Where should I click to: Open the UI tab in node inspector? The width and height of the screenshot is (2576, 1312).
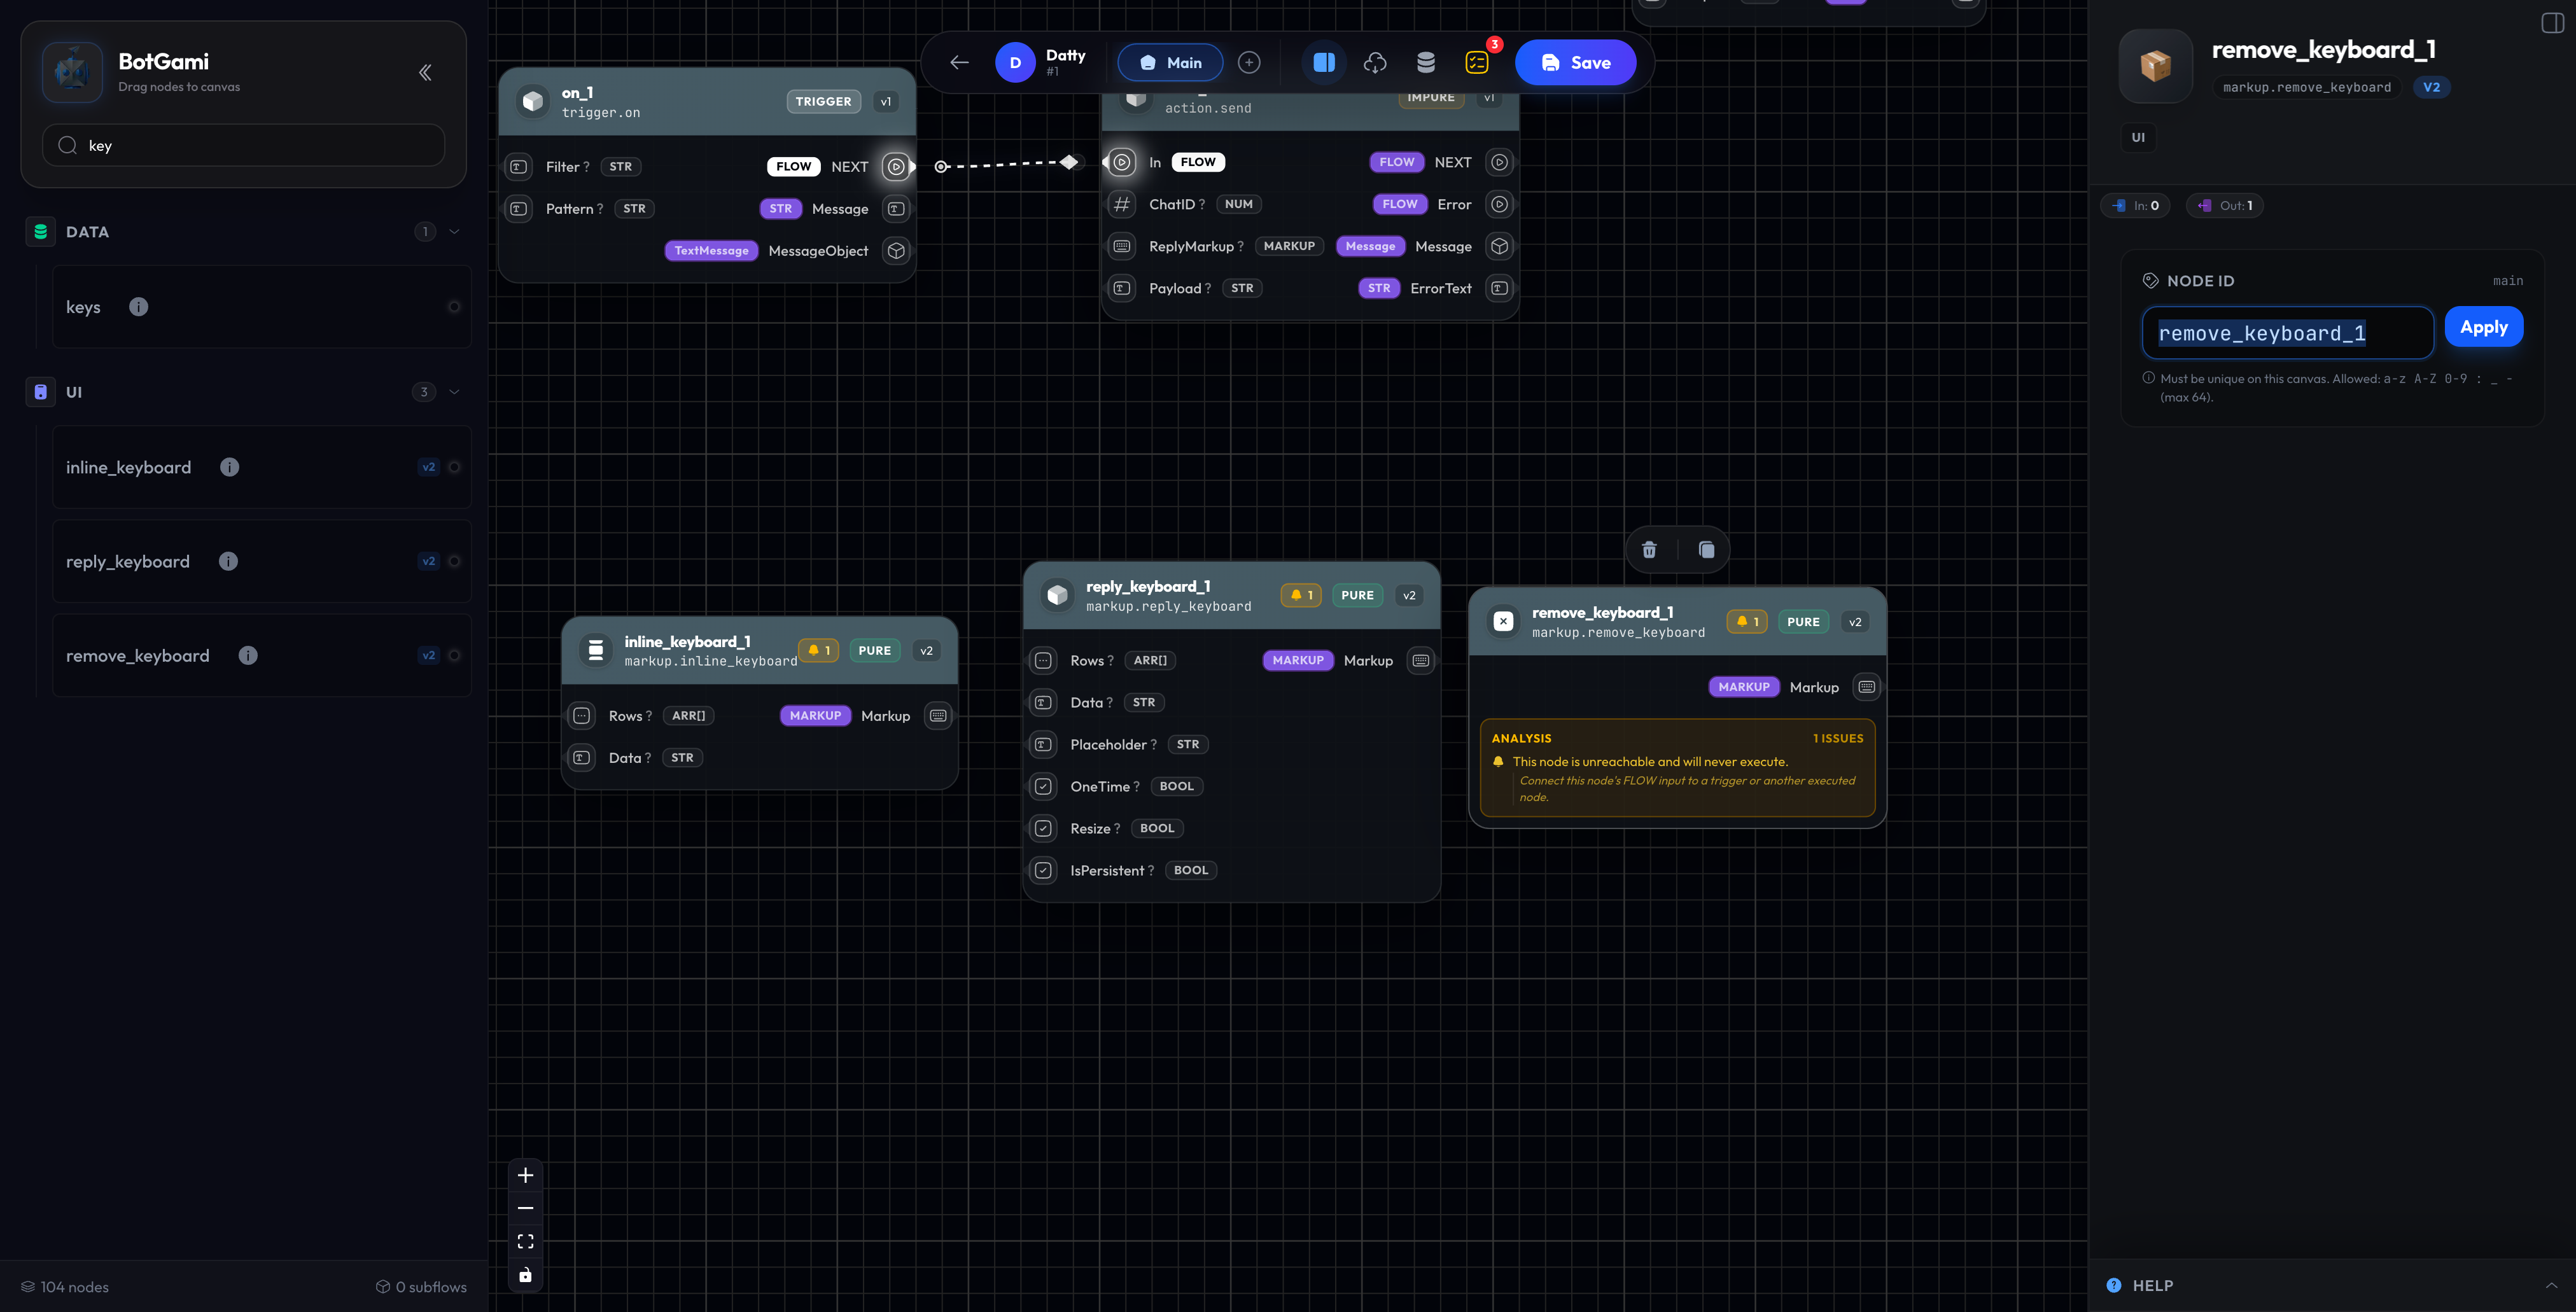coord(2139,137)
